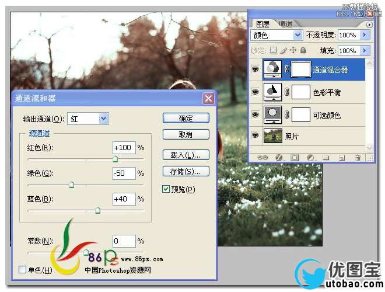
Task: Click the Layers panel scrollbar up arrow
Action: click(x=369, y=64)
